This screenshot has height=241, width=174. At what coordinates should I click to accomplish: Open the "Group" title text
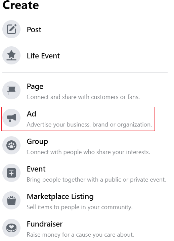(x=37, y=142)
